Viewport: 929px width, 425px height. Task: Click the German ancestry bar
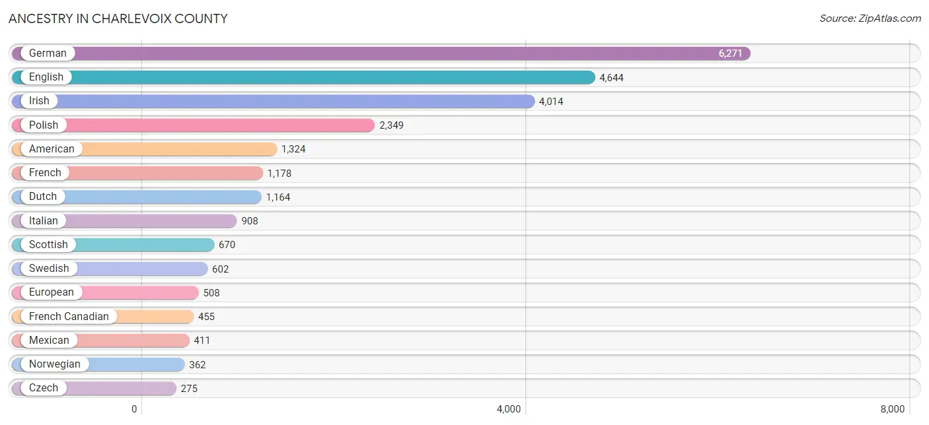point(381,53)
